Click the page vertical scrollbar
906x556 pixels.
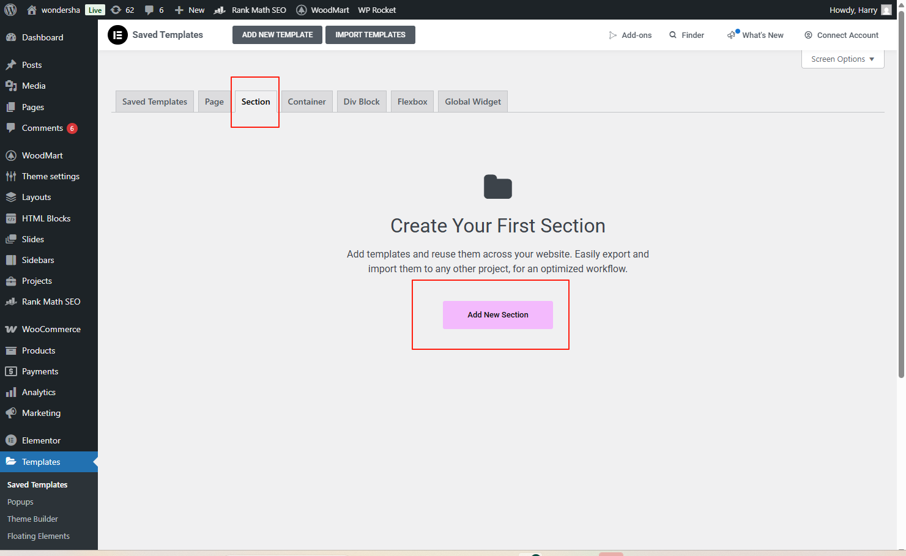pyautogui.click(x=901, y=196)
